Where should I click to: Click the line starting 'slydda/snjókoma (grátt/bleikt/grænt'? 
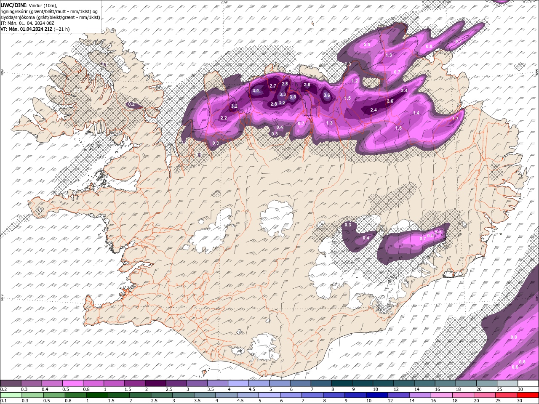(50, 17)
